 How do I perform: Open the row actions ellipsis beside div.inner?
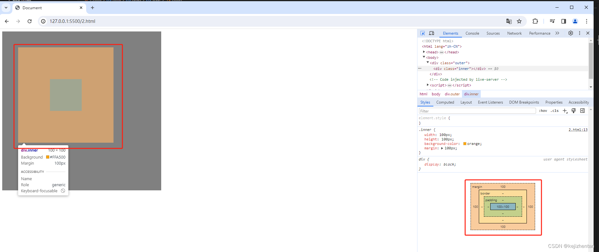(420, 68)
